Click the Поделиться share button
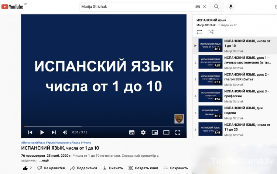The height and width of the screenshot is (174, 277). click(x=83, y=168)
